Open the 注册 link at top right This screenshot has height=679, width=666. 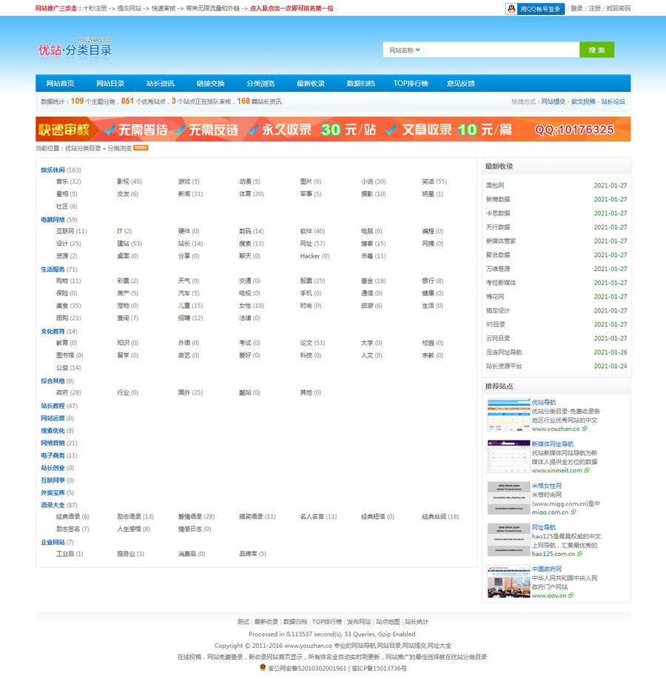click(594, 9)
